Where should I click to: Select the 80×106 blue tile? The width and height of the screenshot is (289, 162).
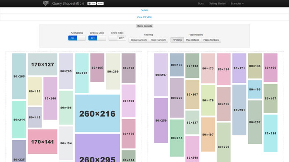point(255,89)
